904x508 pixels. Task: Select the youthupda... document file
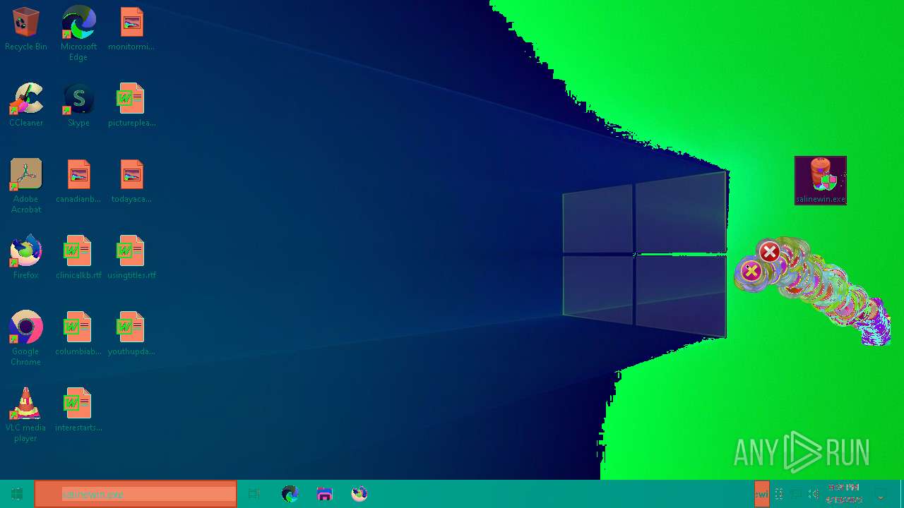point(131,334)
